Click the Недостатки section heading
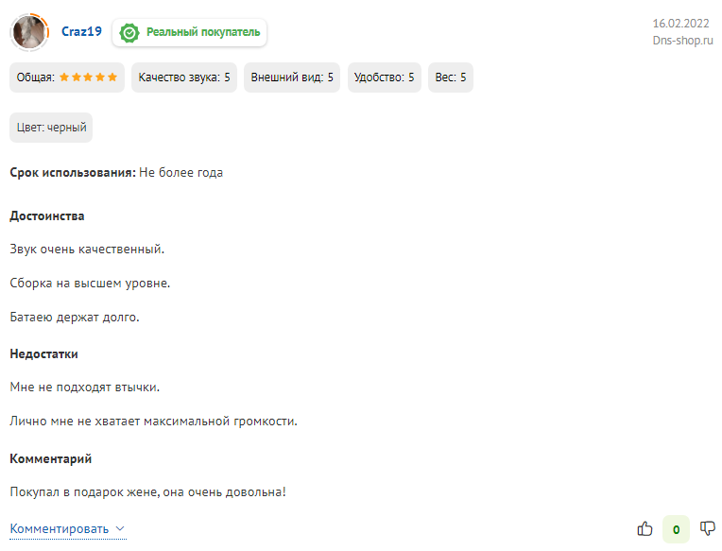This screenshot has width=722, height=551. point(43,354)
